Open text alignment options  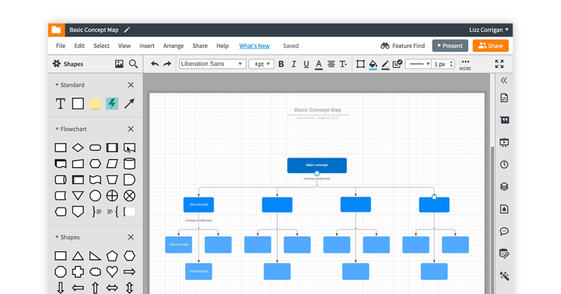(x=331, y=64)
